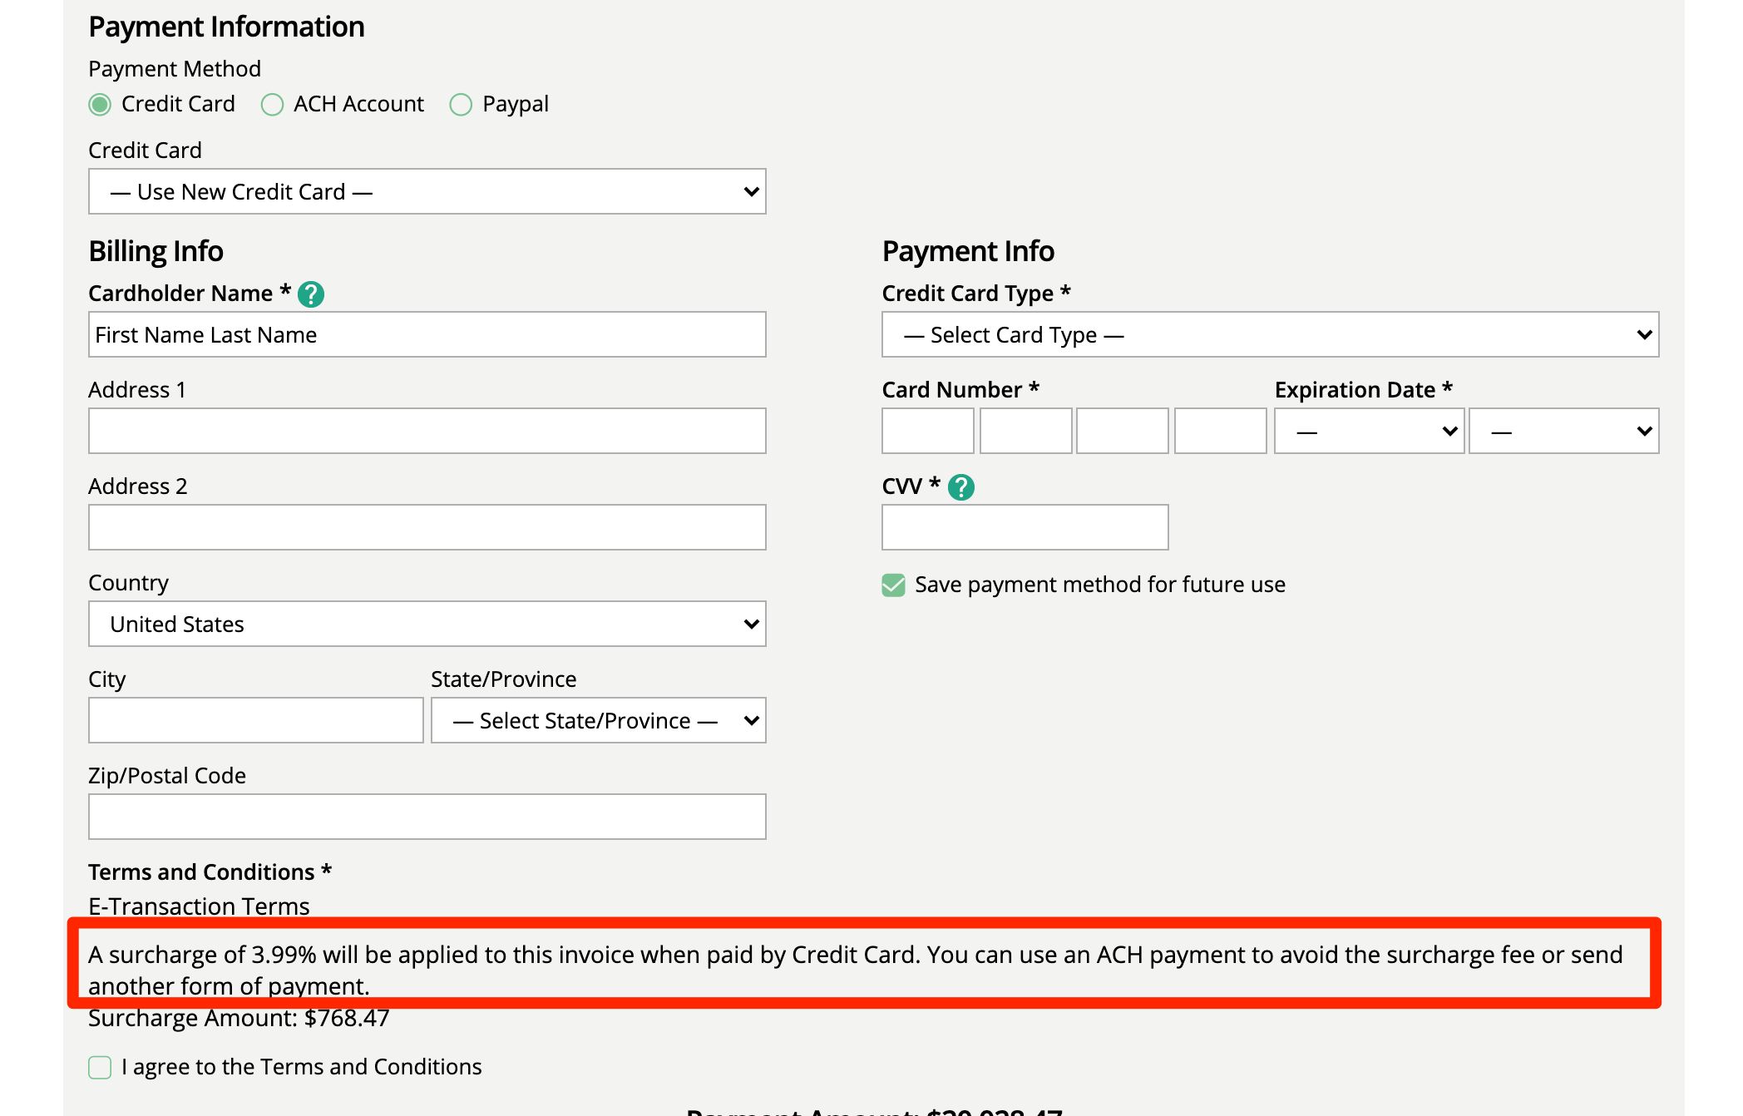Open the Select State/Province dropdown
Image resolution: width=1743 pixels, height=1116 pixels.
tap(598, 721)
